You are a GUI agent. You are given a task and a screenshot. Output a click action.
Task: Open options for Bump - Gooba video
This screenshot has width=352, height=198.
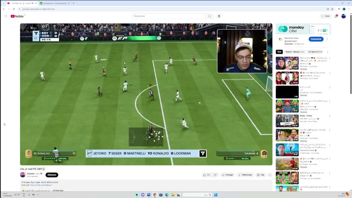click(x=330, y=116)
